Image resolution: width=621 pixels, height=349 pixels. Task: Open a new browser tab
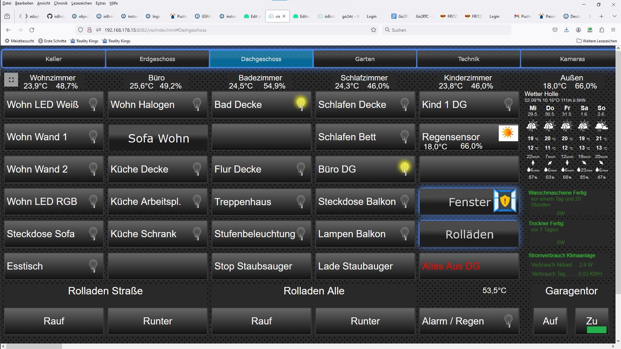click(x=601, y=16)
